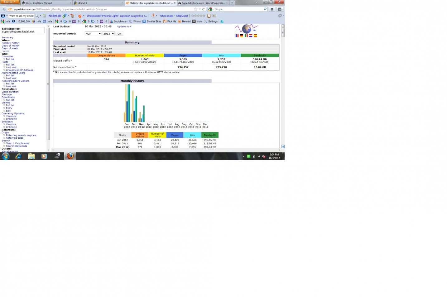
Task: Expand the Yahoo maps toolbar dropdown
Action: 174,16
